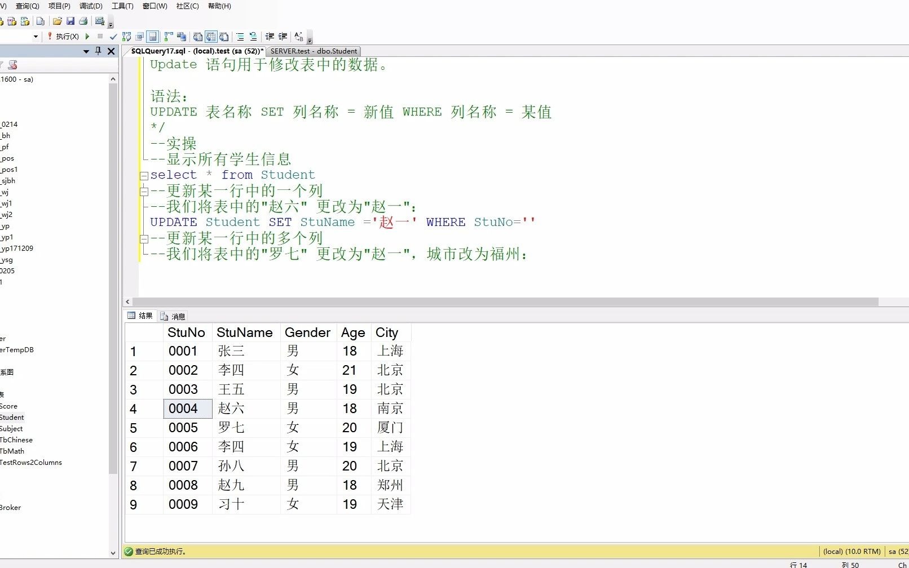Open Object Explorer window position dropdown arrow
The height and width of the screenshot is (568, 909).
[86, 51]
